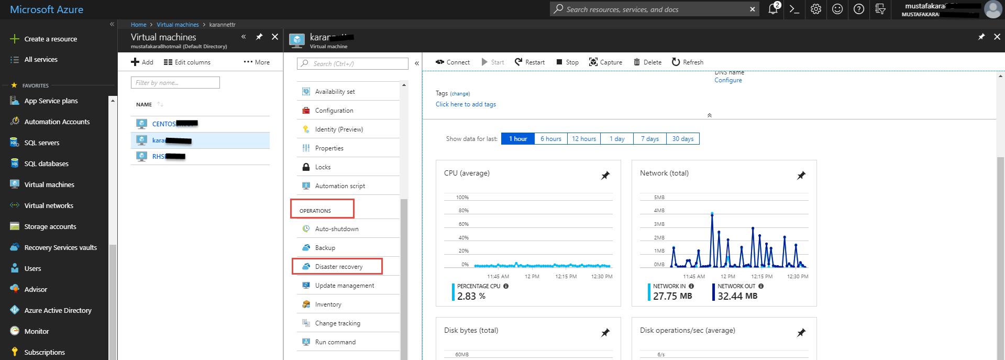Open Cloud Shell from top bar
This screenshot has height=360, width=1005.
coord(794,9)
